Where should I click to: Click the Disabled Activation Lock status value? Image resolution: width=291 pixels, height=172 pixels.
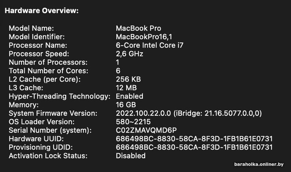(x=131, y=156)
